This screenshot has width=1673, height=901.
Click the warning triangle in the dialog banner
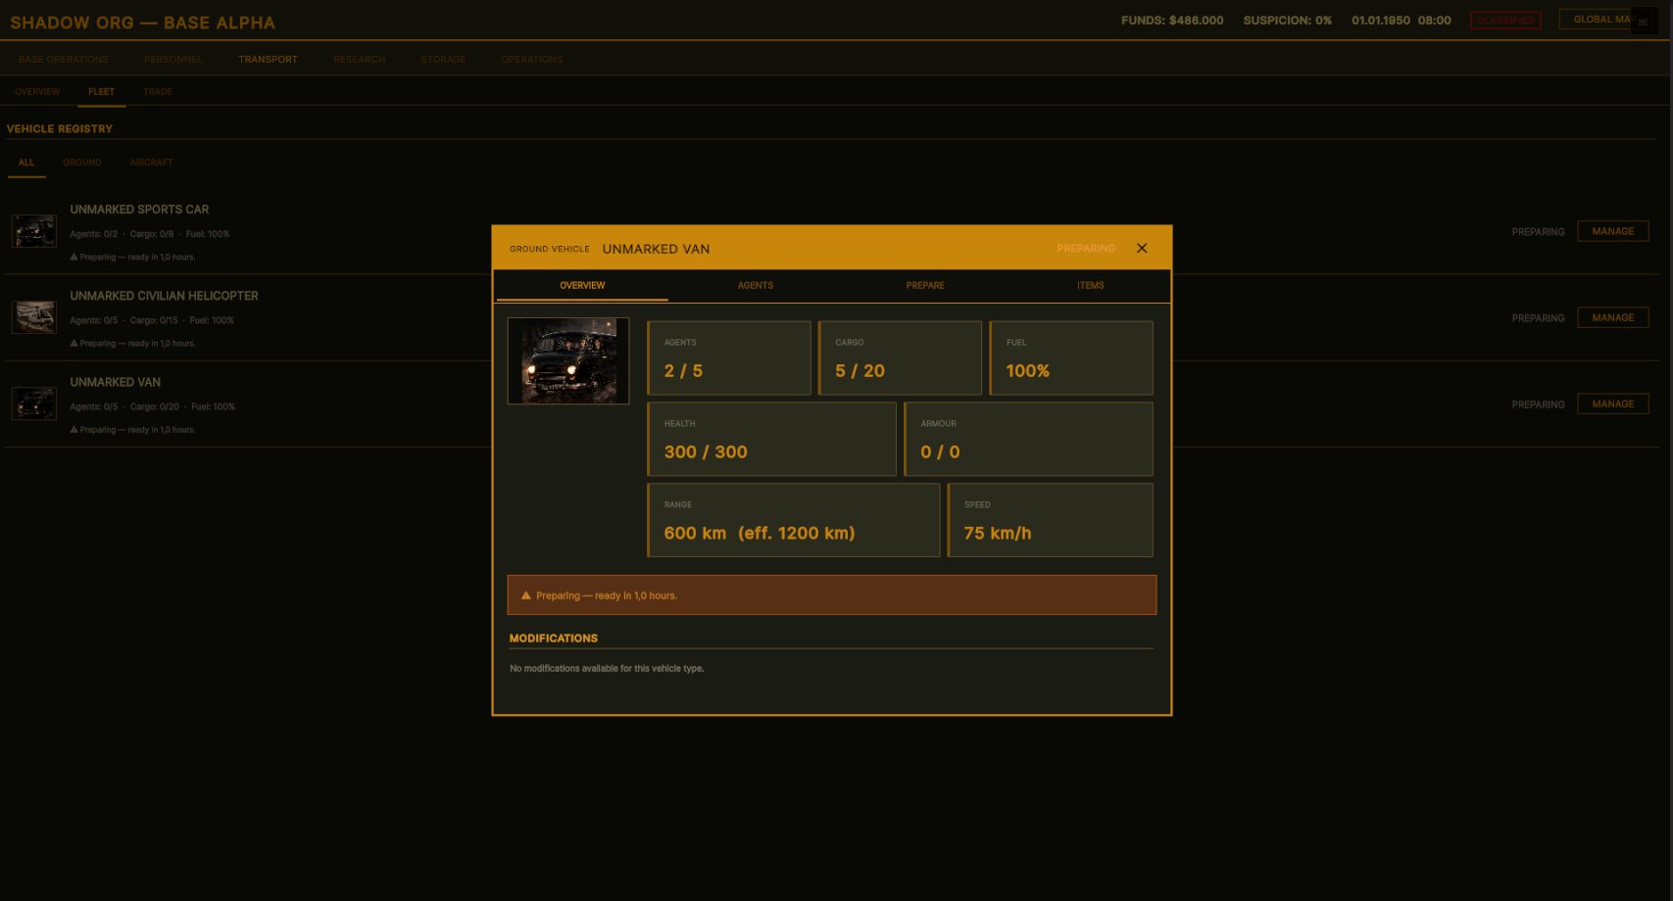point(526,595)
